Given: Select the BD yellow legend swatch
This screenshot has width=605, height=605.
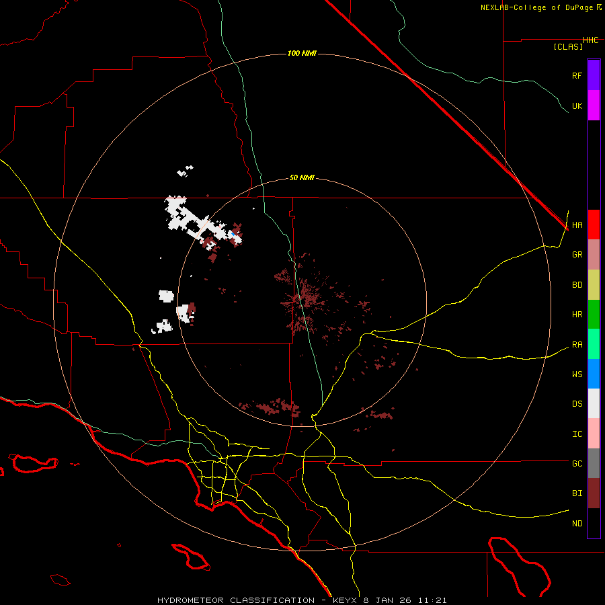Looking at the screenshot, I should [594, 285].
